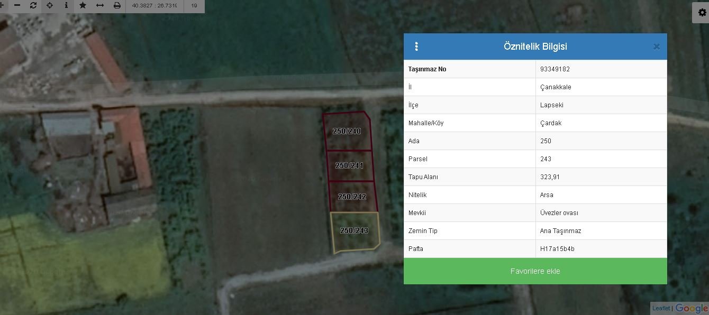Select parcel 250/242 on the map
709x315 pixels.
(x=352, y=197)
